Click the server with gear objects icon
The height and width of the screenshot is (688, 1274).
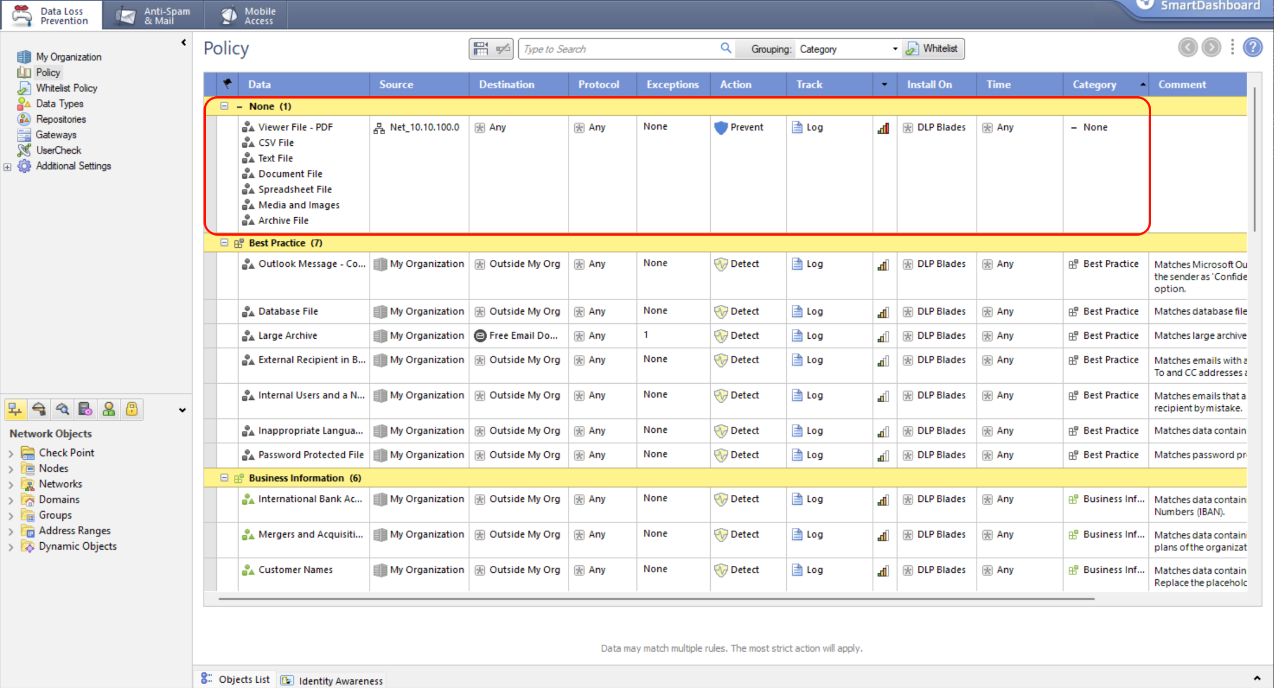point(85,409)
